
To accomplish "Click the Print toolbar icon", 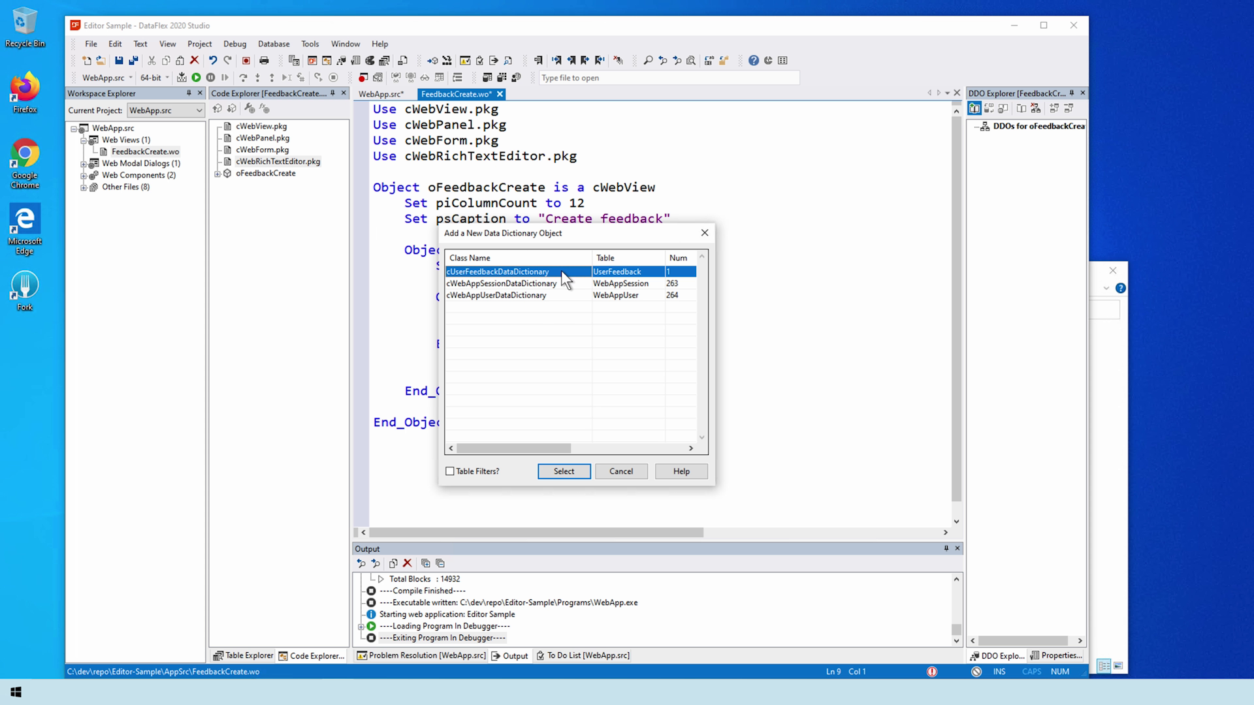I will (x=264, y=61).
